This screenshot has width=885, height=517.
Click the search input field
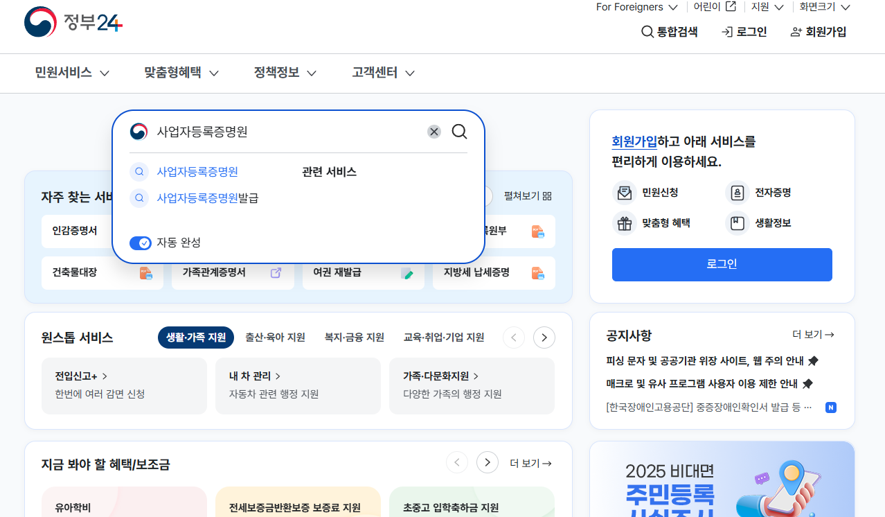click(x=287, y=132)
